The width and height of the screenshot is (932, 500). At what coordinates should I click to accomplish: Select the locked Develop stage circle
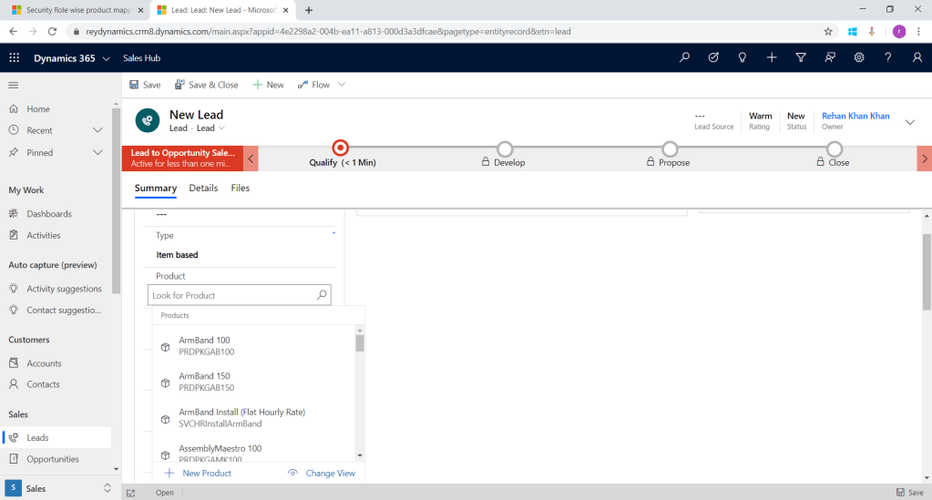click(505, 148)
